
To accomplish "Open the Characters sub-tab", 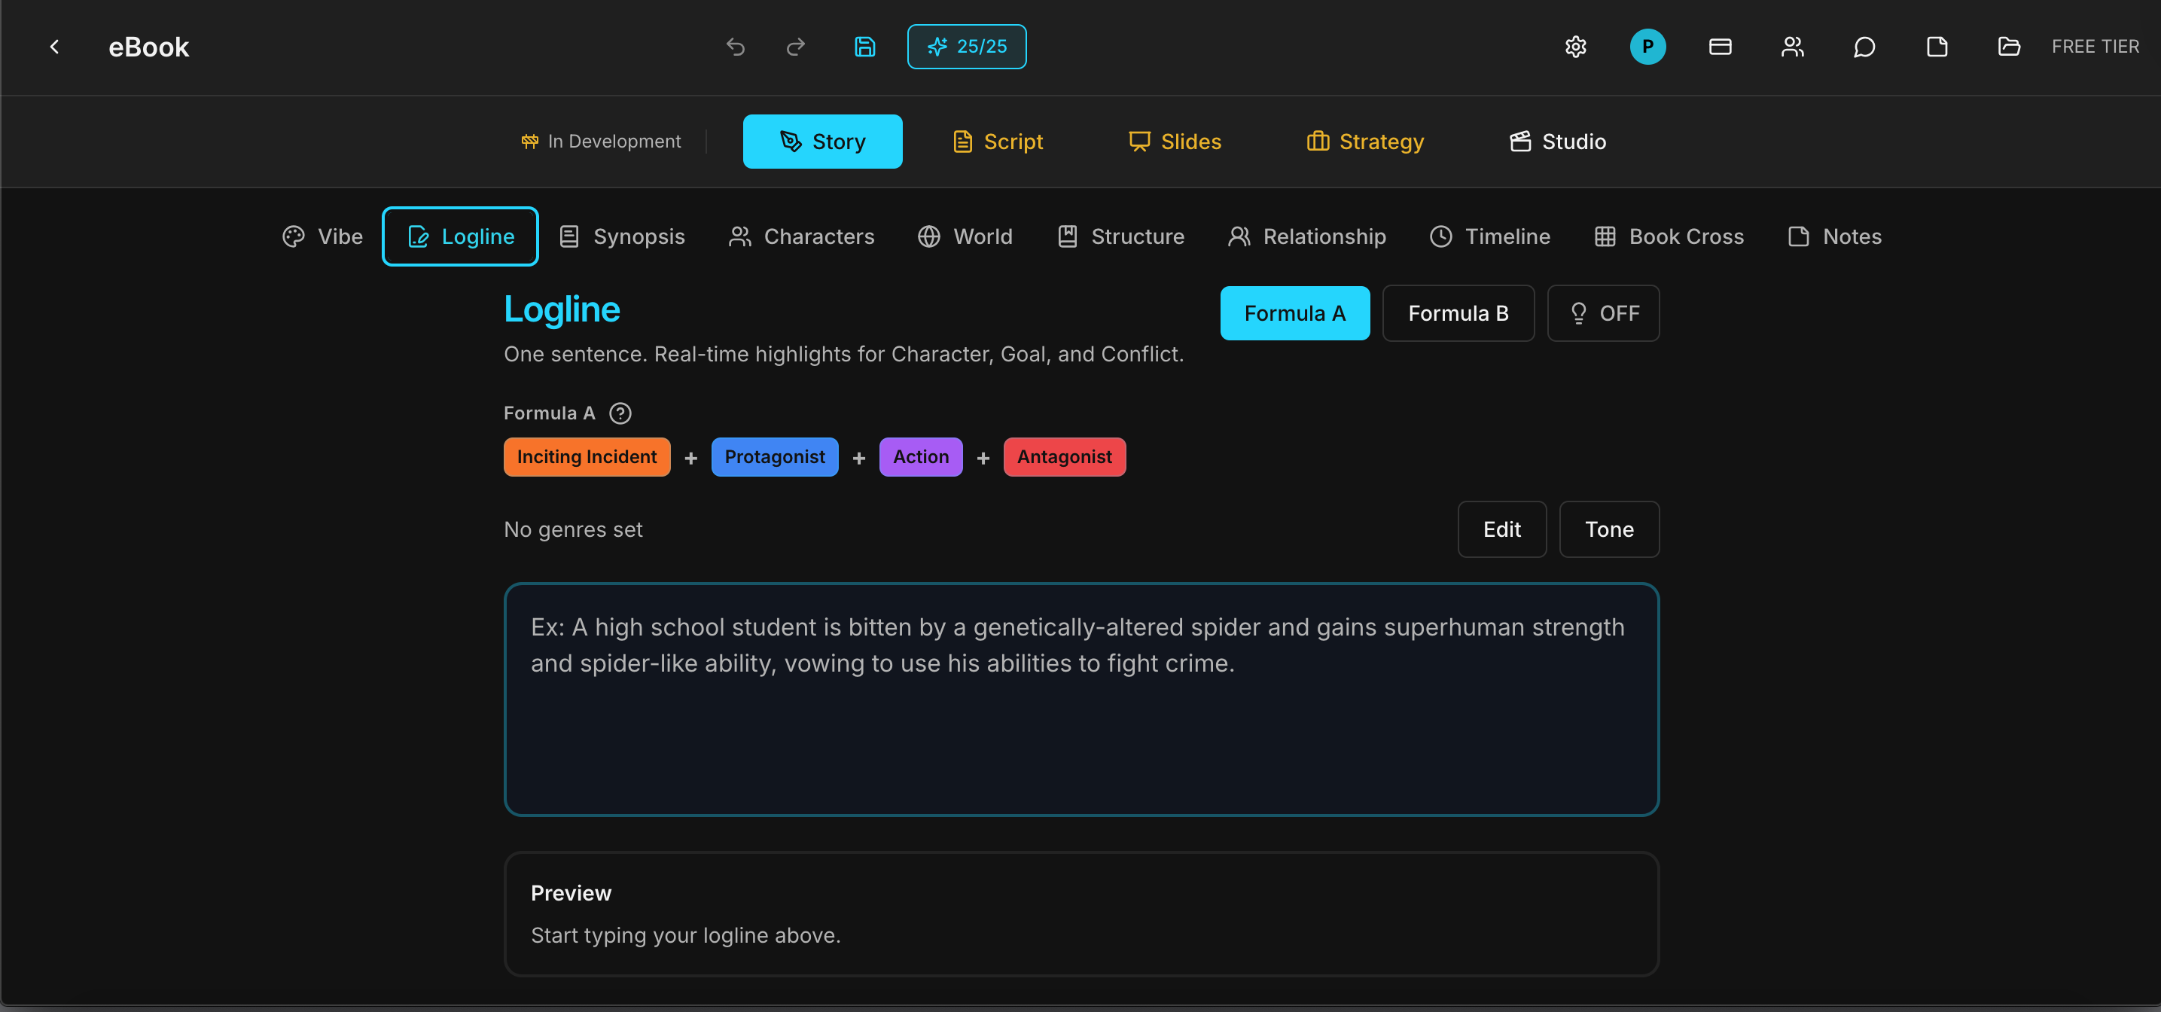I will [x=801, y=236].
